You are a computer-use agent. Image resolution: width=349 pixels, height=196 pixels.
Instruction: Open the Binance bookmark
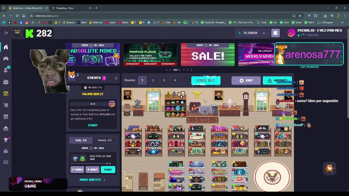click(68, 22)
